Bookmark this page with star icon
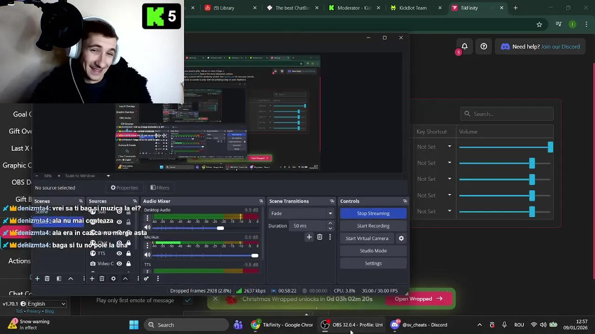 pos(539,25)
